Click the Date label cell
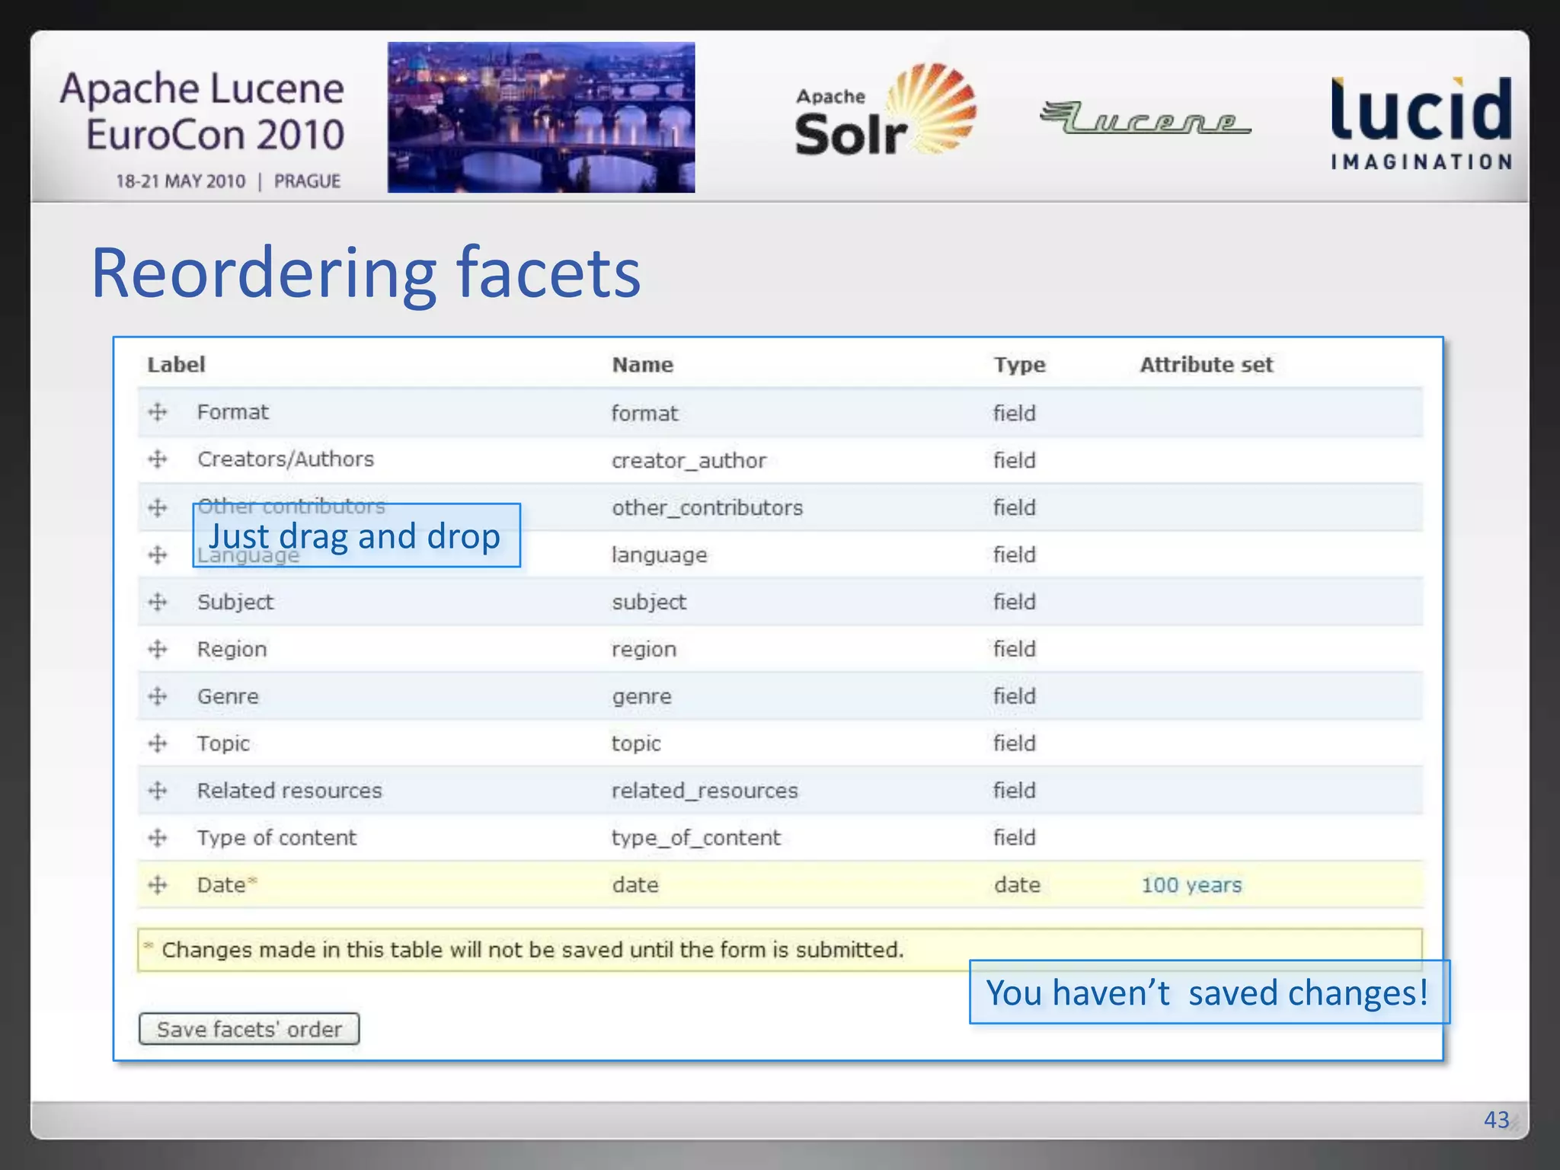This screenshot has height=1170, width=1560. click(227, 885)
